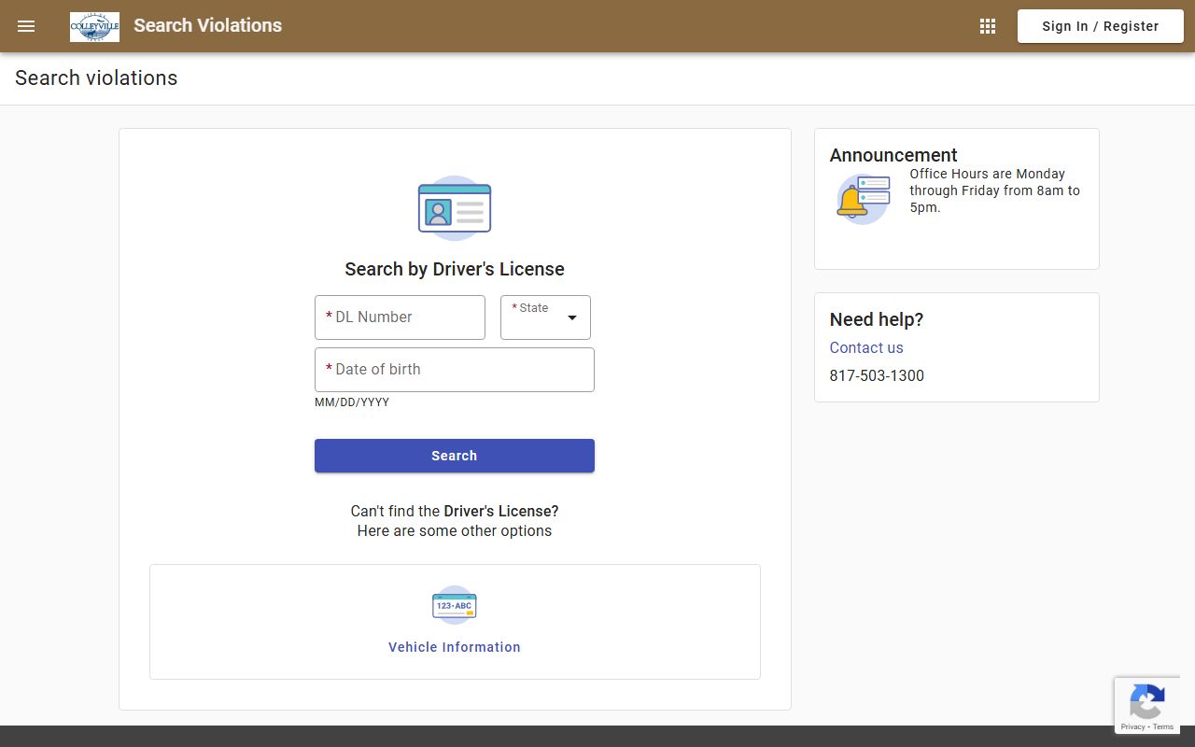Click the Colleyville city logo
This screenshot has height=747, width=1195.
click(94, 26)
